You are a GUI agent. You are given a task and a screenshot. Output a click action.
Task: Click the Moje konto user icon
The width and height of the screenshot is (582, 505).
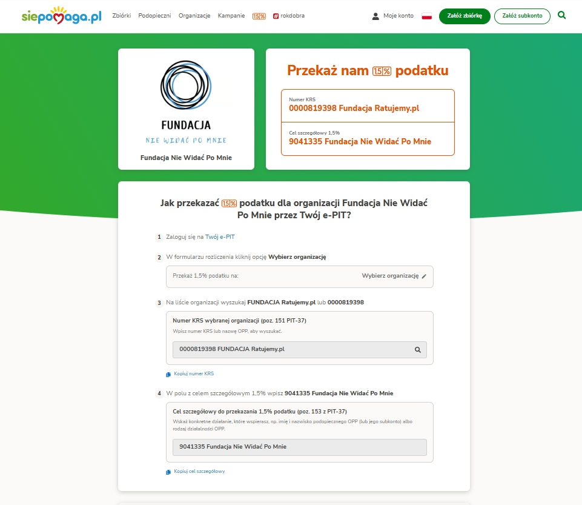tap(375, 16)
